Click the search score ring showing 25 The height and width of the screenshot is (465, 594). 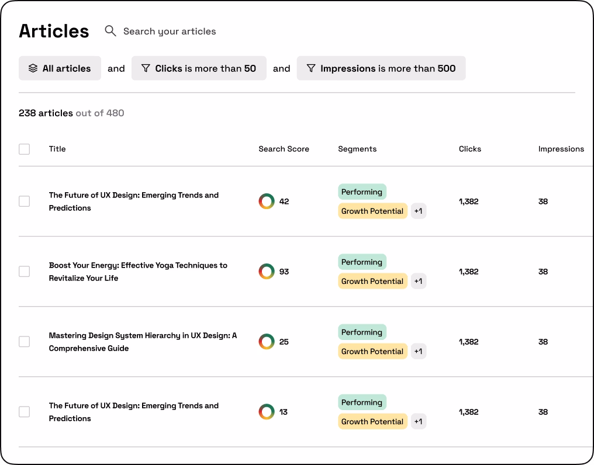(267, 342)
